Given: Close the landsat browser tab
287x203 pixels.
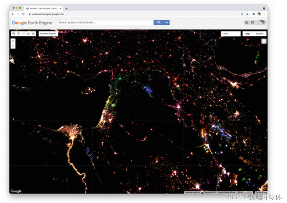Looking at the screenshot, I should (x=60, y=8).
